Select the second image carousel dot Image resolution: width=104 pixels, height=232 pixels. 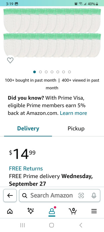click(x=40, y=72)
